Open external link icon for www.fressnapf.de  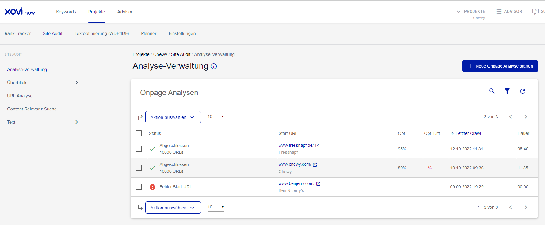pyautogui.click(x=318, y=146)
